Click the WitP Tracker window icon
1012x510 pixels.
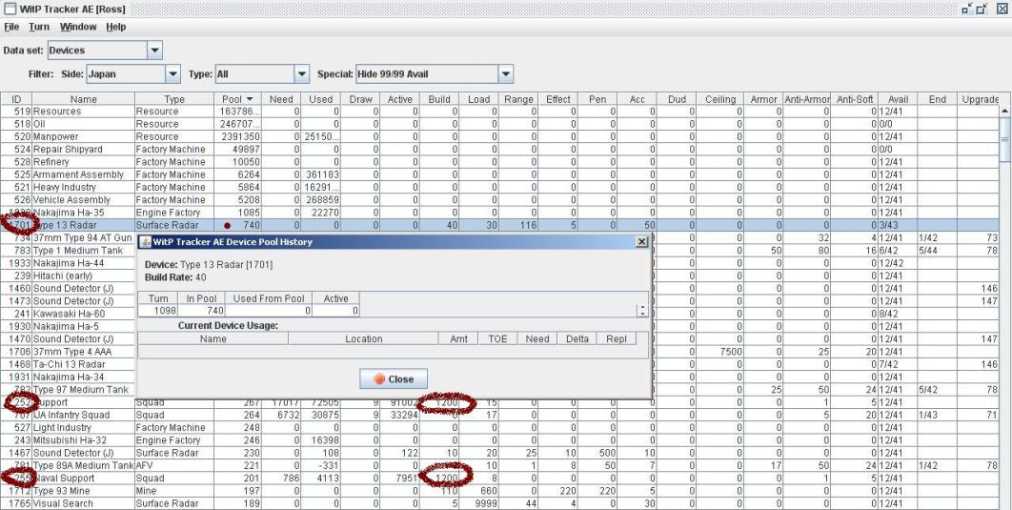[10, 9]
